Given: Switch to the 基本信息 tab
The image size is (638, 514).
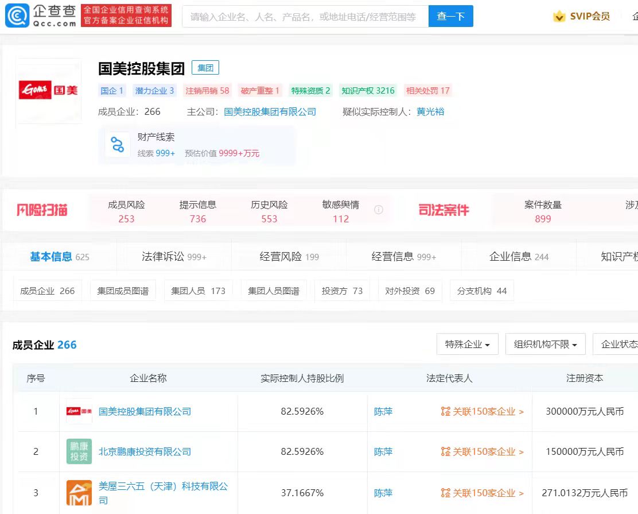Looking at the screenshot, I should (x=60, y=257).
